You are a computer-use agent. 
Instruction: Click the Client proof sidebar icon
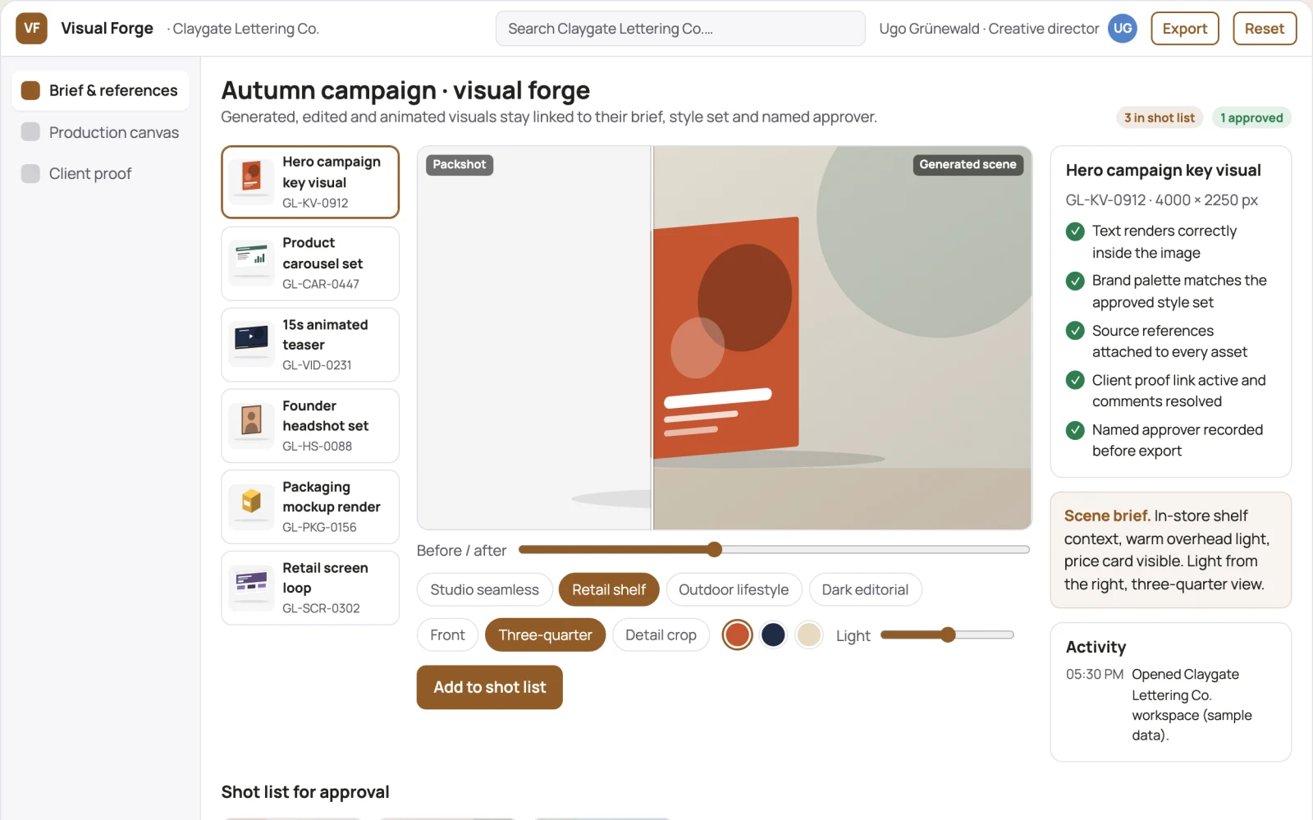click(30, 173)
